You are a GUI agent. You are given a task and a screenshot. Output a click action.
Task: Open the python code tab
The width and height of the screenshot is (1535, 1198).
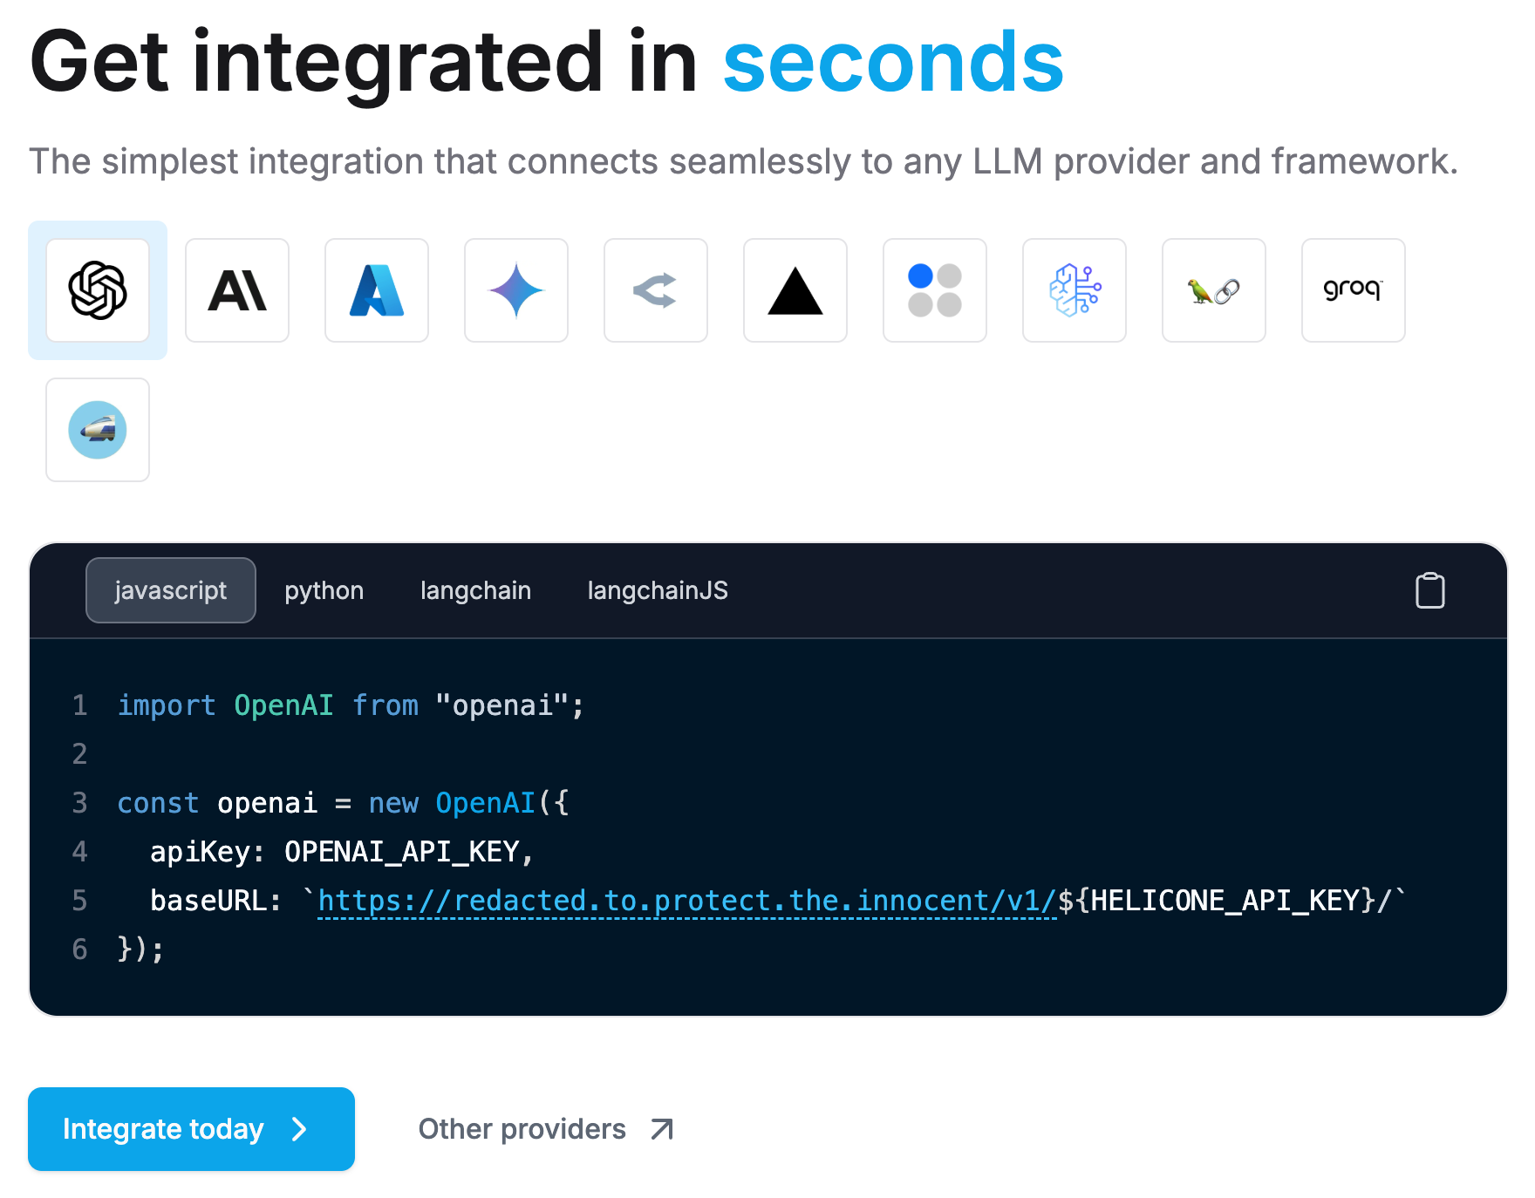click(324, 590)
